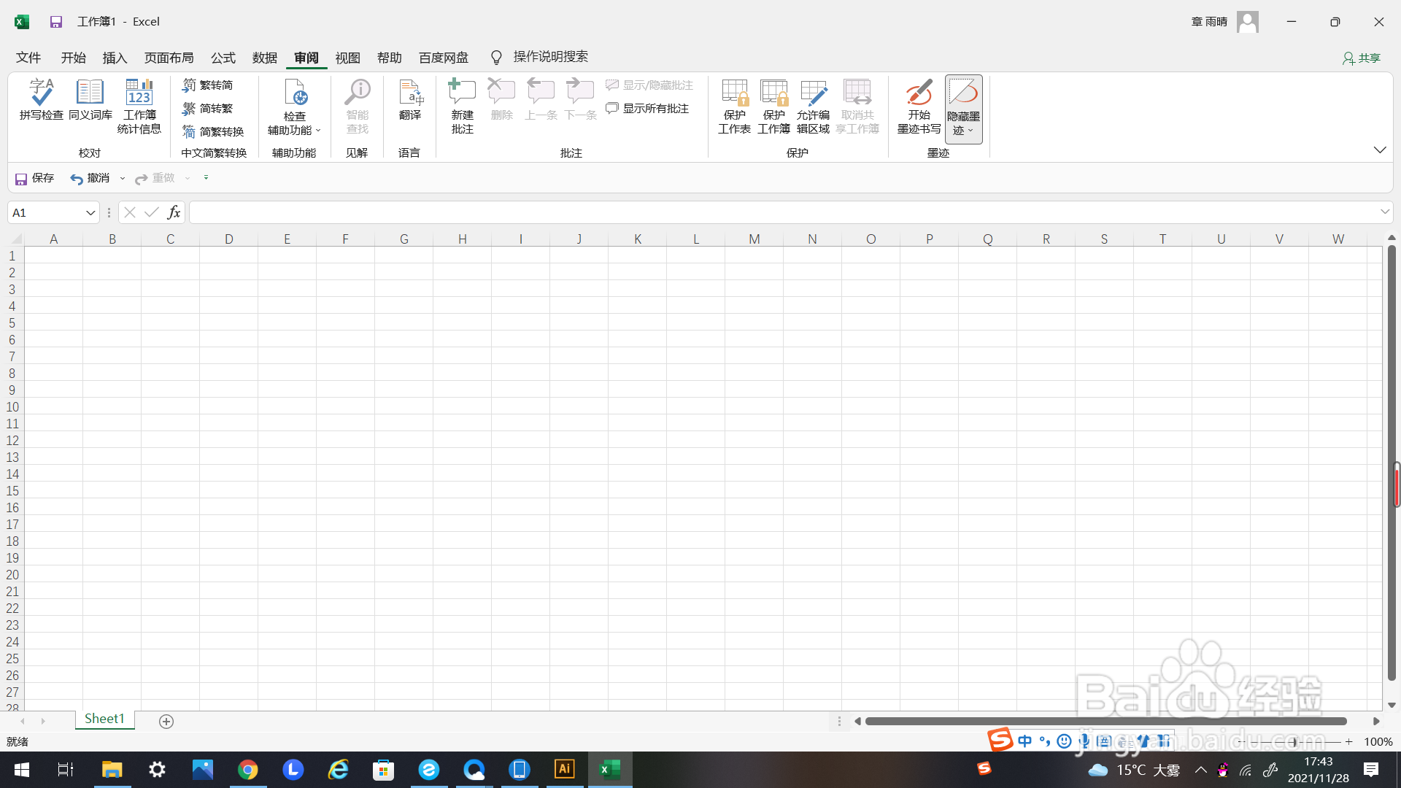
Task: Open check accessibility dropdown arrow
Action: (x=318, y=131)
